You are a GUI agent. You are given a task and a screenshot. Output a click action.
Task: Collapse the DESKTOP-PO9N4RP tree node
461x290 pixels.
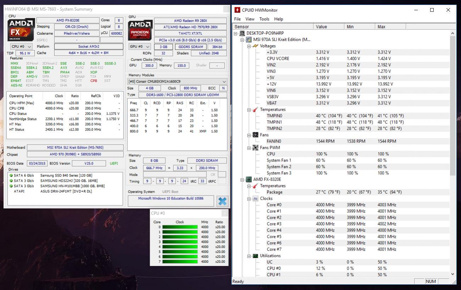(235, 33)
